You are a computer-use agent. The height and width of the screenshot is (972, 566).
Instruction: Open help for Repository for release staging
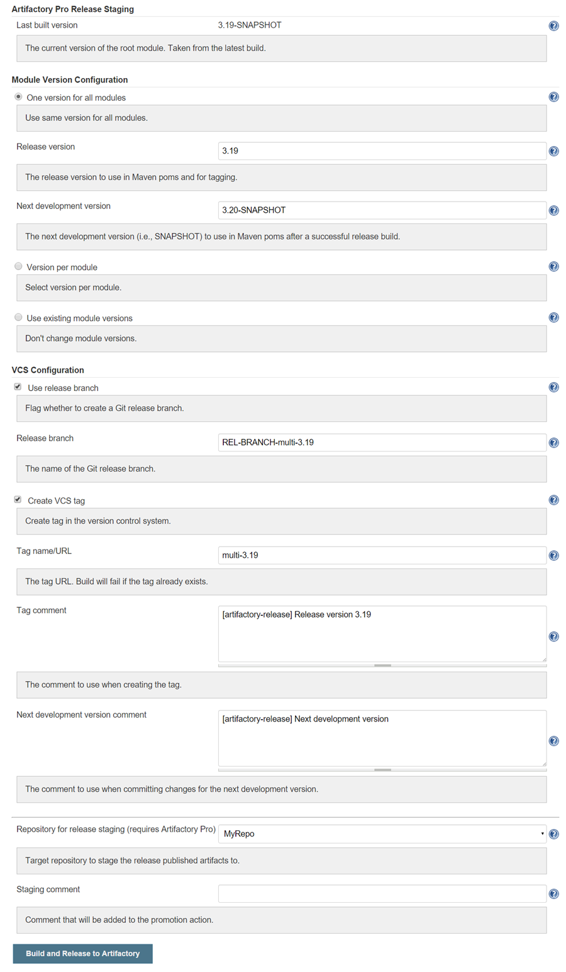553,834
